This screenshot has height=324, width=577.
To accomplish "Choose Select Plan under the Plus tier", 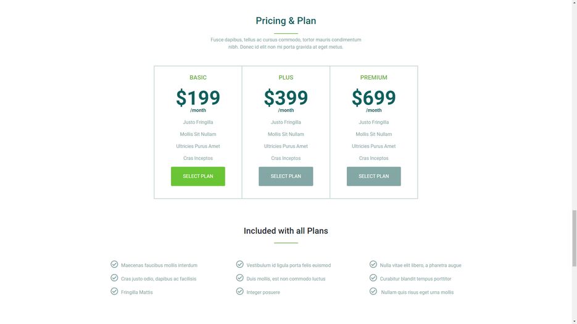I will (x=286, y=177).
